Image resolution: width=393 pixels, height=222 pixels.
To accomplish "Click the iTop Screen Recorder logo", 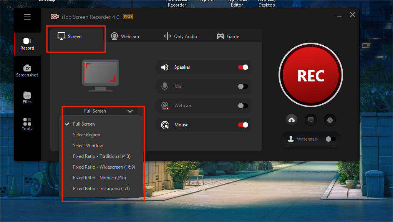I will [55, 17].
